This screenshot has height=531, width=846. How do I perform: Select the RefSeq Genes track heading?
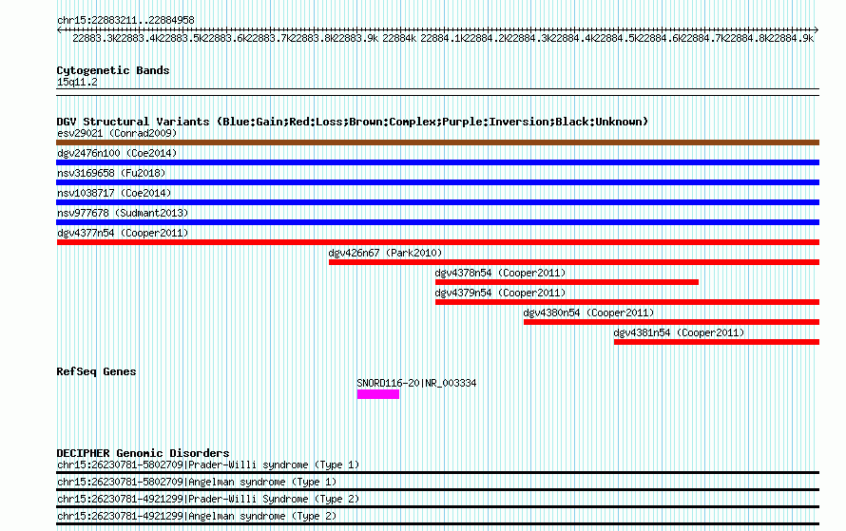(96, 371)
